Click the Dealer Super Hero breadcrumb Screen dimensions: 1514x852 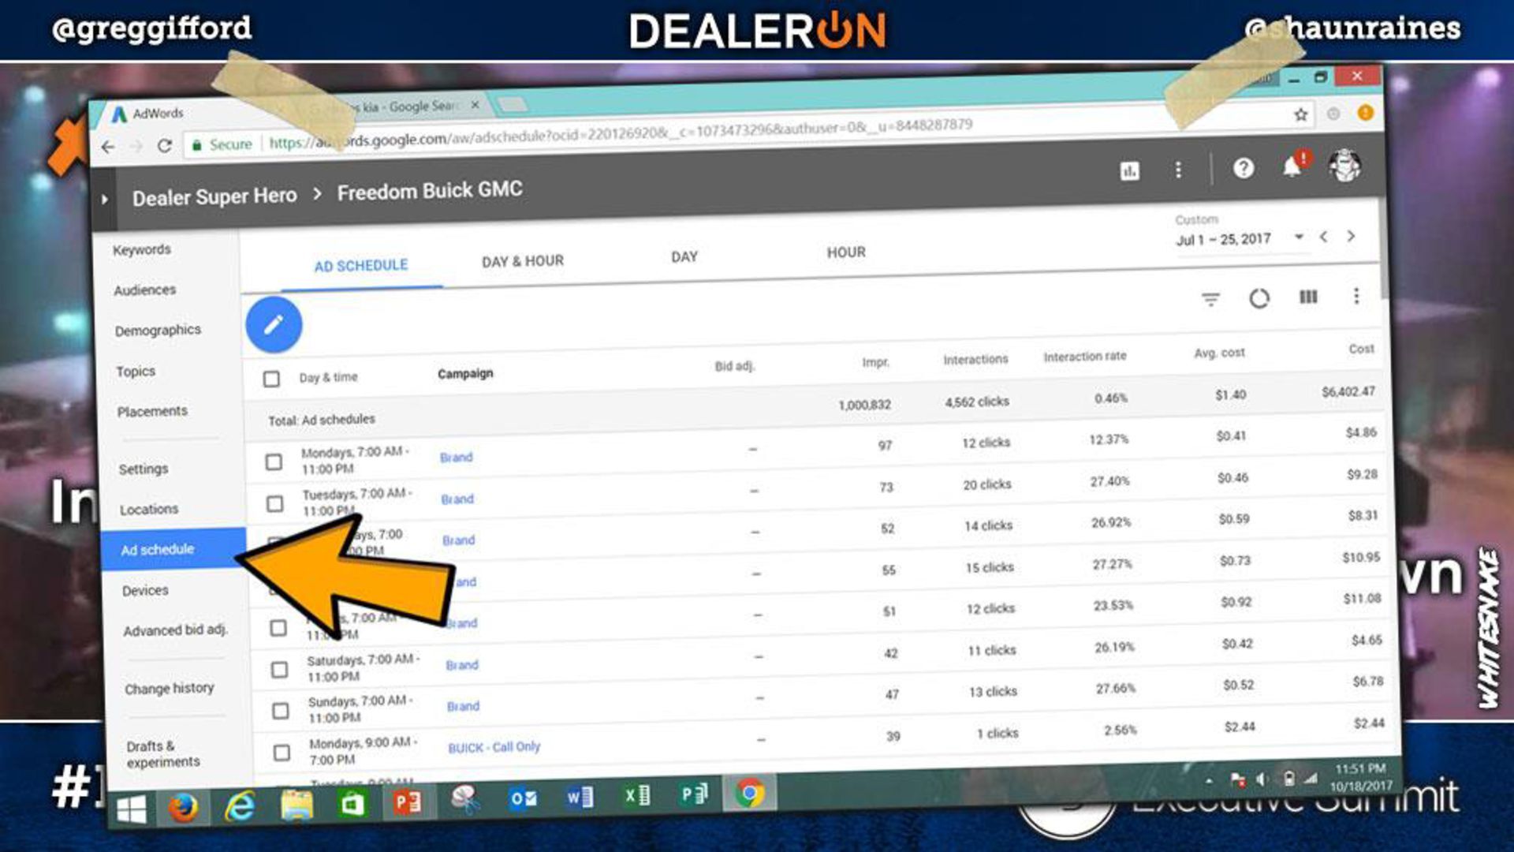214,196
